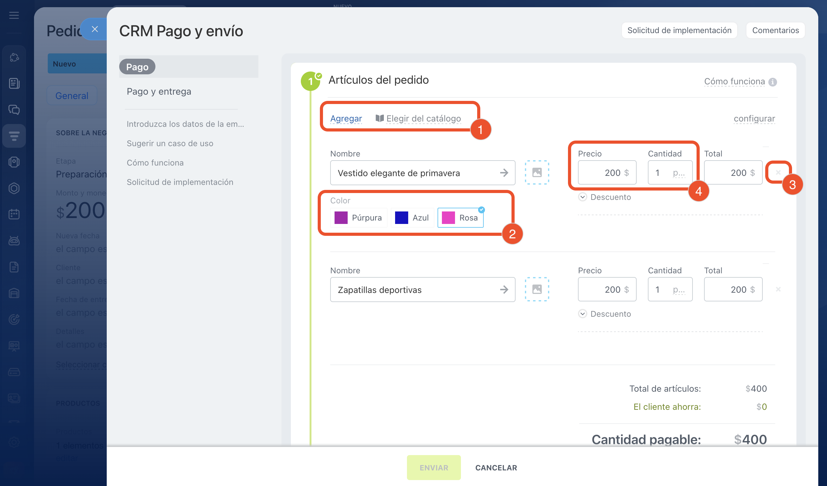Click the catalog book icon
This screenshot has height=486, width=827.
[379, 118]
